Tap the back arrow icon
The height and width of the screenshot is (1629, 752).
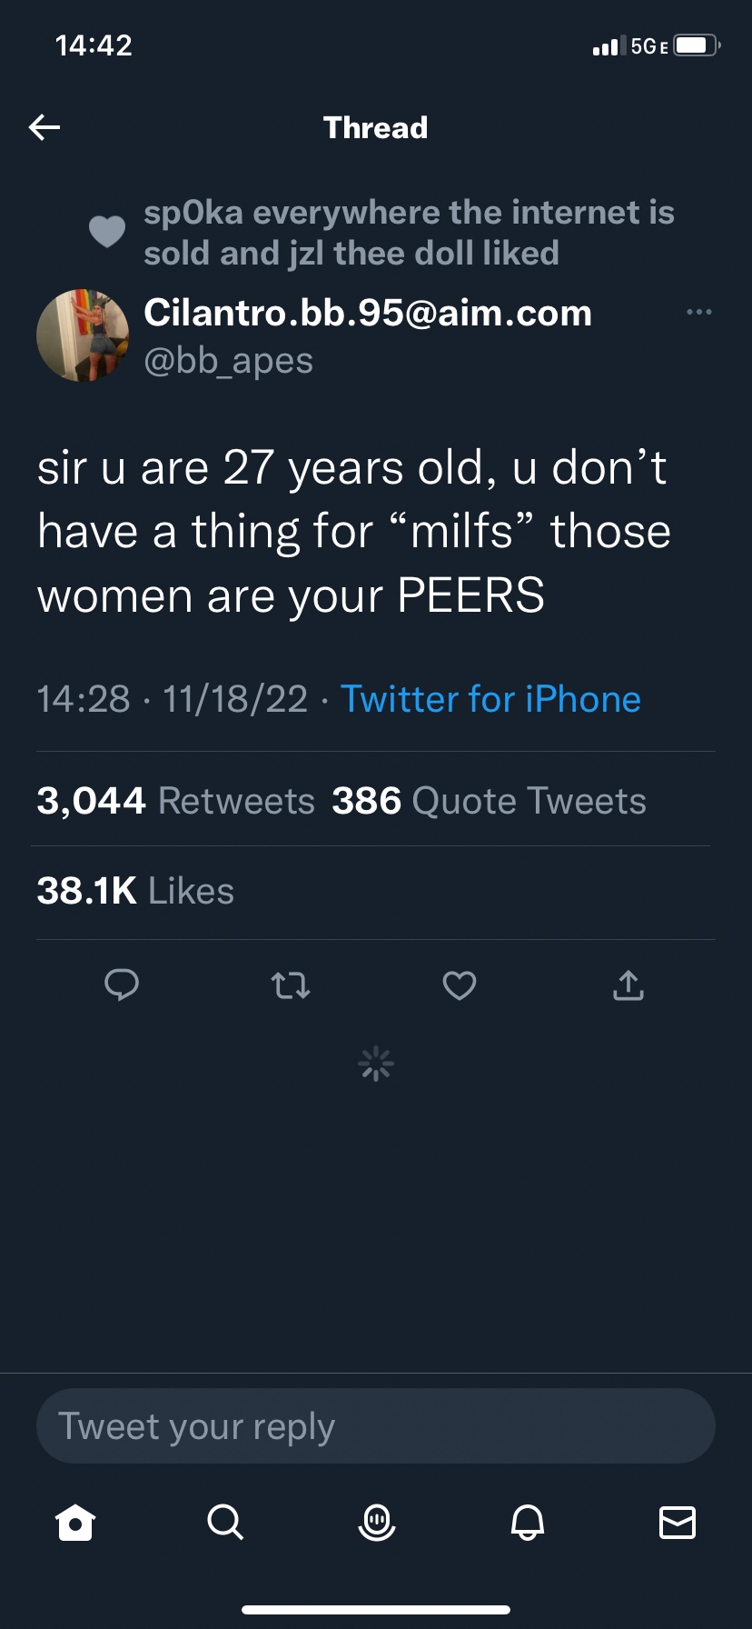click(x=45, y=127)
